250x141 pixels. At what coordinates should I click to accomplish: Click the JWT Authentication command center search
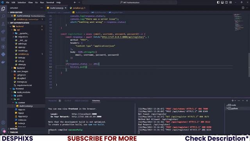tap(129, 2)
